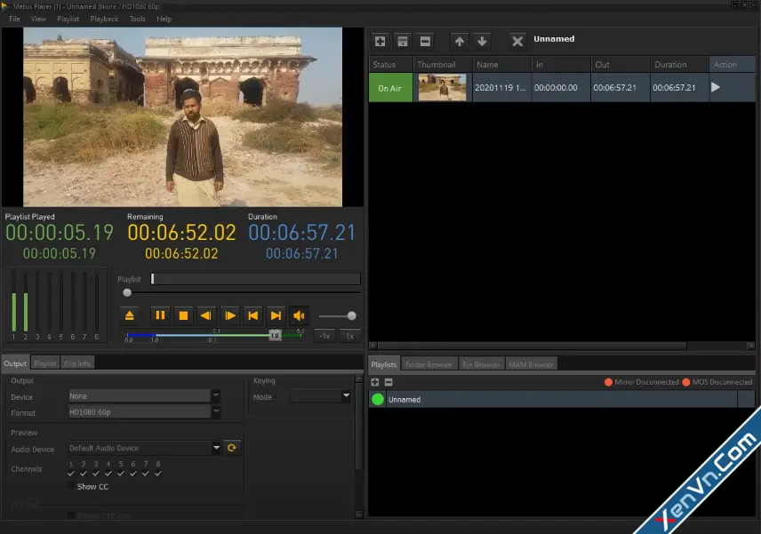Screen dimensions: 761x534
Task: Open the File menu
Action: pos(14,19)
